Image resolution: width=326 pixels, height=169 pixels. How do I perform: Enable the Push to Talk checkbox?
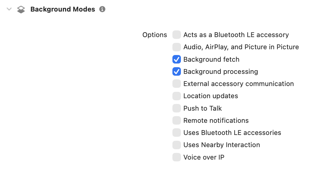177,108
